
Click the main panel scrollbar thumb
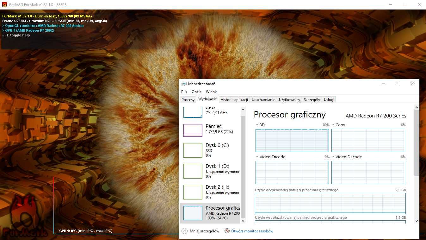pos(417,143)
